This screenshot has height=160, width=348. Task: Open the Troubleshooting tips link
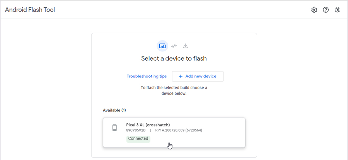click(147, 77)
